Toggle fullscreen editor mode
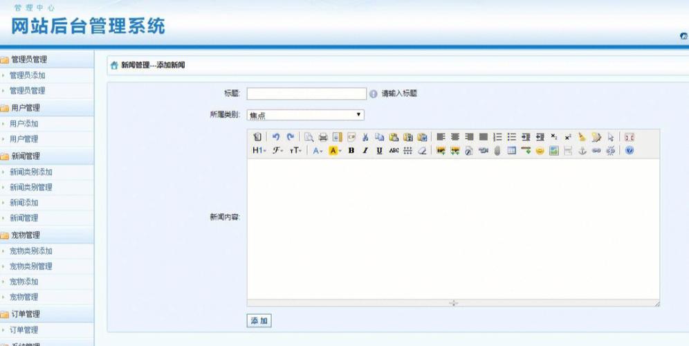Image resolution: width=689 pixels, height=346 pixels. (630, 137)
